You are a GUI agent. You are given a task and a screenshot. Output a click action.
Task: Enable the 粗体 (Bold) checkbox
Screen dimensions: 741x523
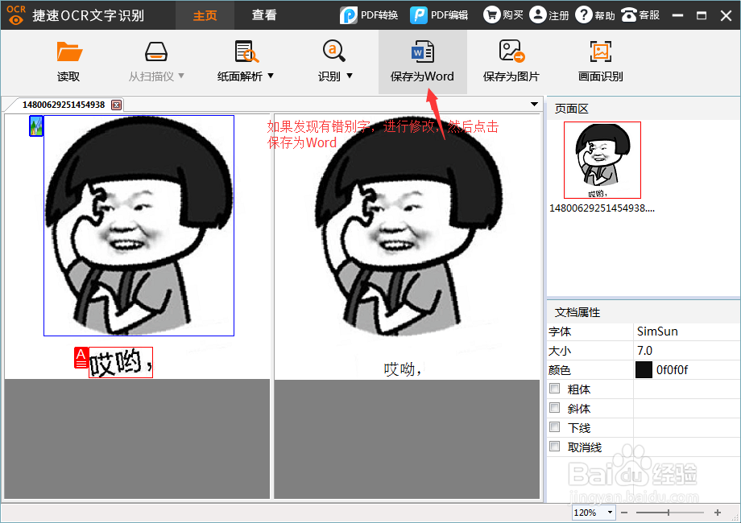coord(554,389)
